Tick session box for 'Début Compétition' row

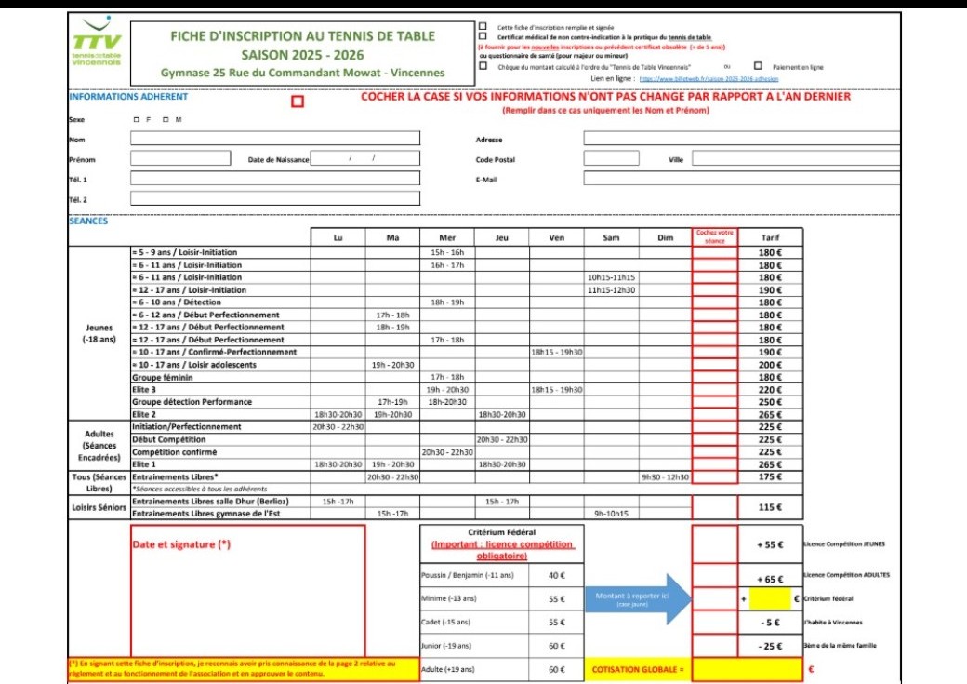coord(714,439)
